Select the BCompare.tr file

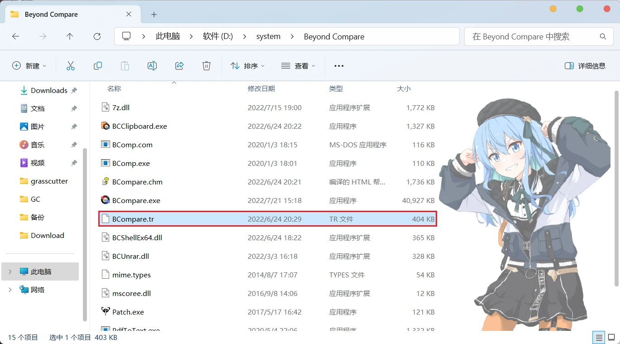[268, 219]
